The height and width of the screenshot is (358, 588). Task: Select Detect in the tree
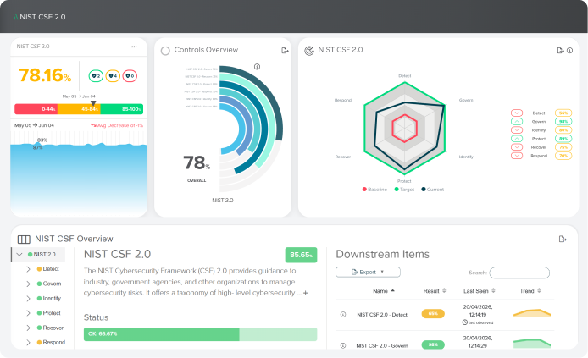pos(51,269)
